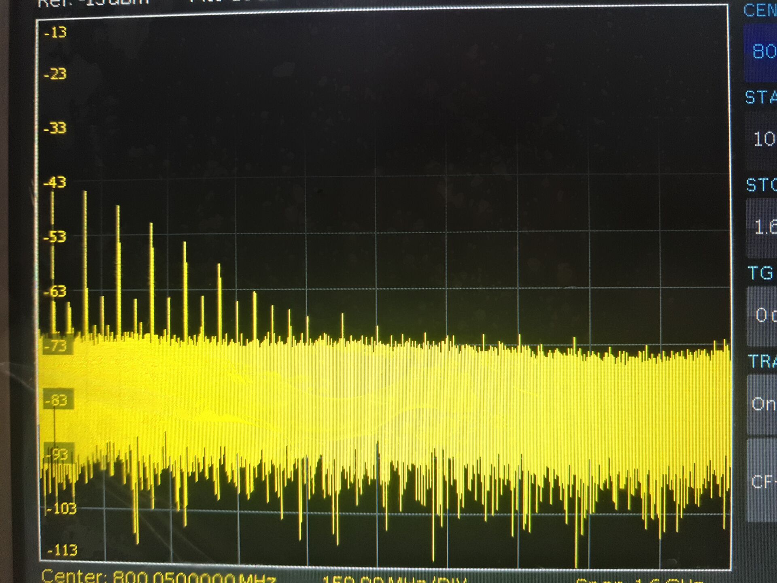Click the -43 axis level label

point(55,183)
